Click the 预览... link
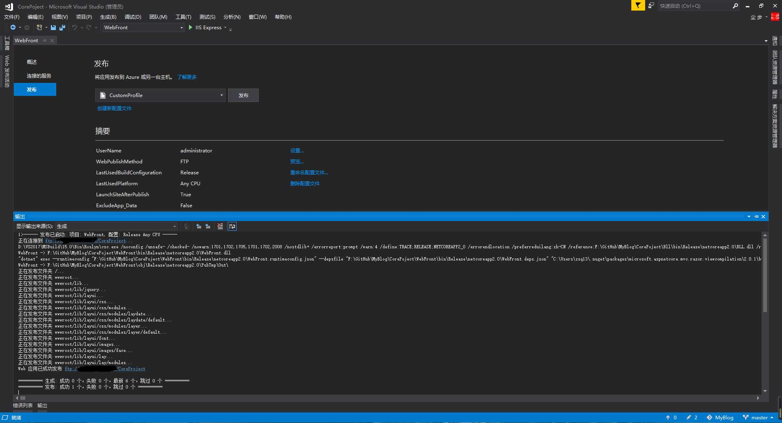 point(297,161)
